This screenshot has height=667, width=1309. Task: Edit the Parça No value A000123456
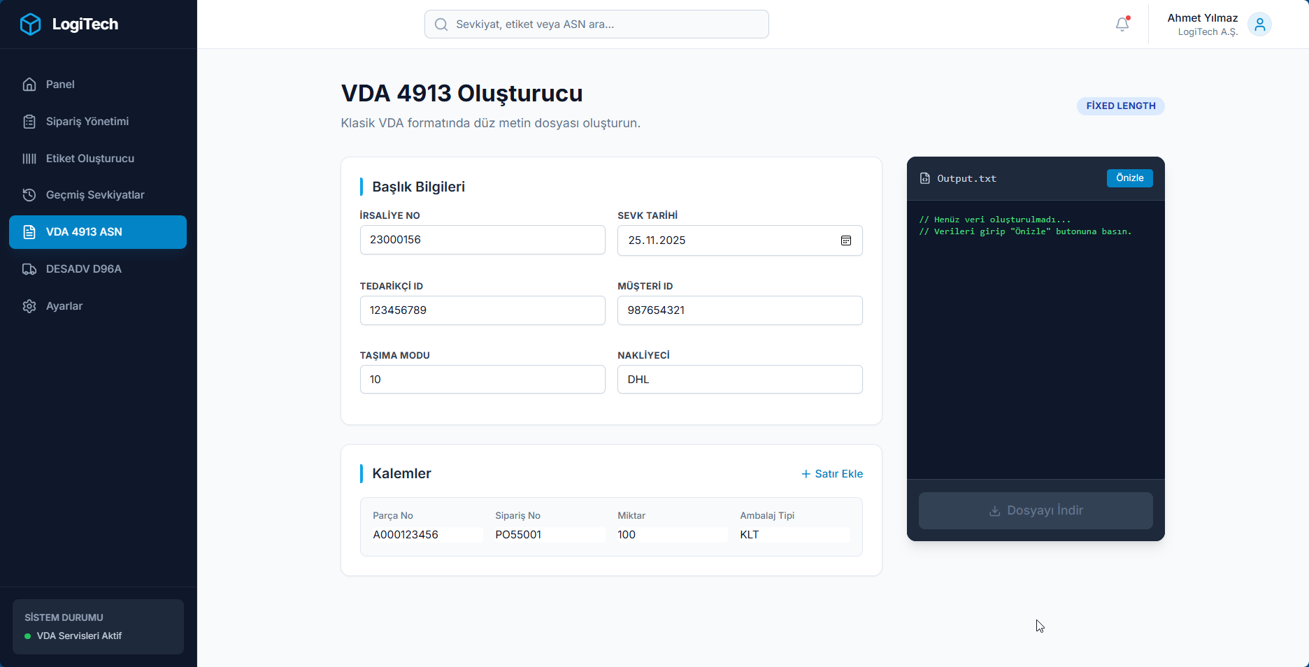pos(427,535)
